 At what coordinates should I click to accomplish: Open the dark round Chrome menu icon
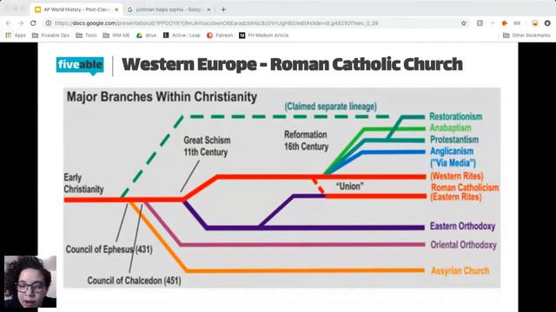(x=547, y=23)
